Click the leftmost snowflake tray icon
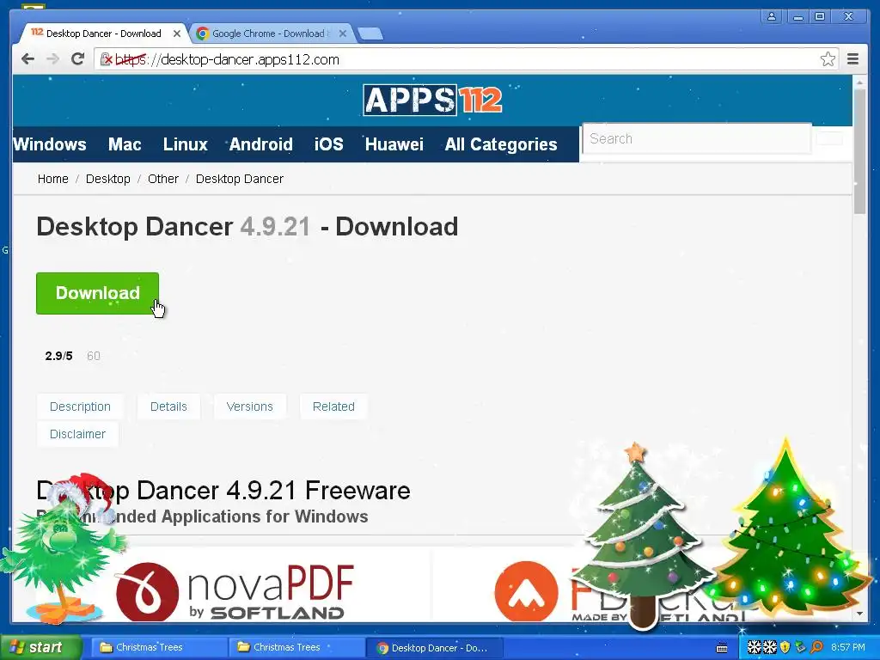 pos(754,647)
